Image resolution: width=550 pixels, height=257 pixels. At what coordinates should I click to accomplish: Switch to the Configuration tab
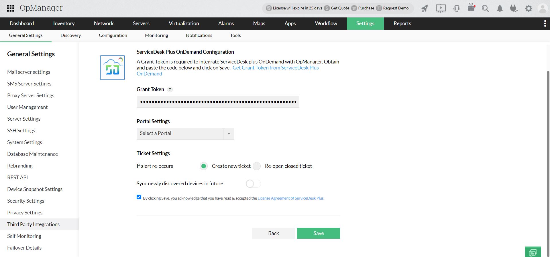pyautogui.click(x=113, y=35)
